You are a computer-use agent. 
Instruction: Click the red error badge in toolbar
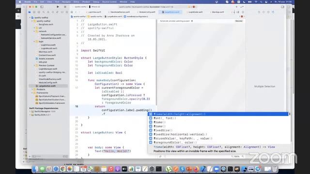194,7
